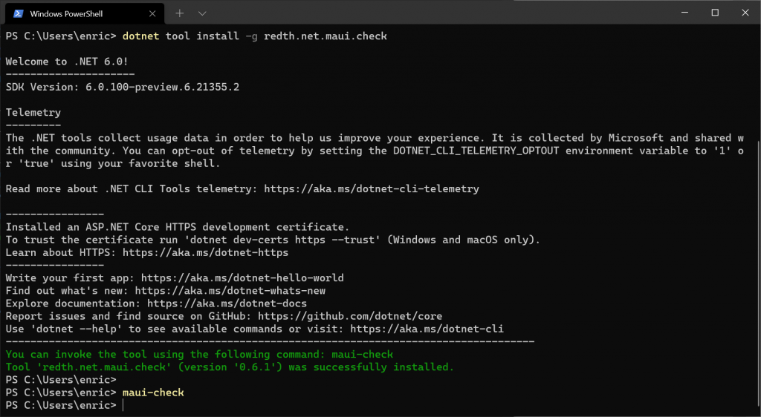Image resolution: width=761 pixels, height=417 pixels.
Task: Expand the terminal profiles dropdown chevron
Action: (202, 13)
